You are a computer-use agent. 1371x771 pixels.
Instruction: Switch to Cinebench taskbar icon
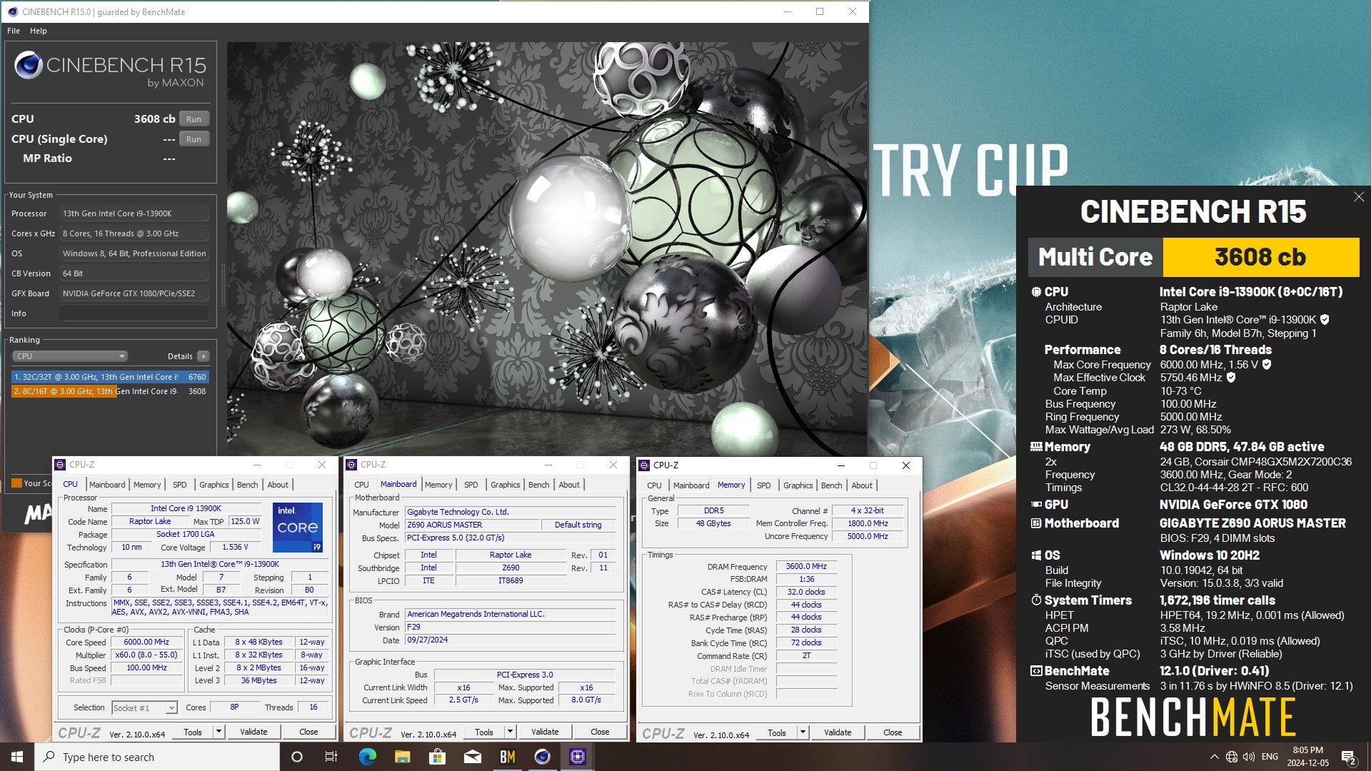pos(542,757)
